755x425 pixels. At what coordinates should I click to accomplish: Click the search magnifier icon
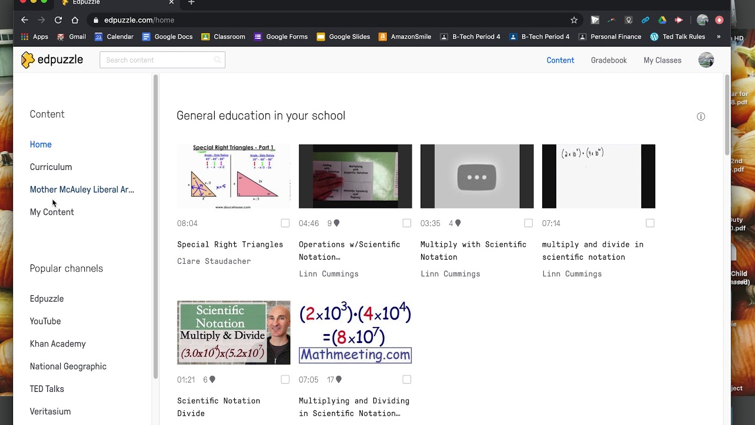coord(217,60)
